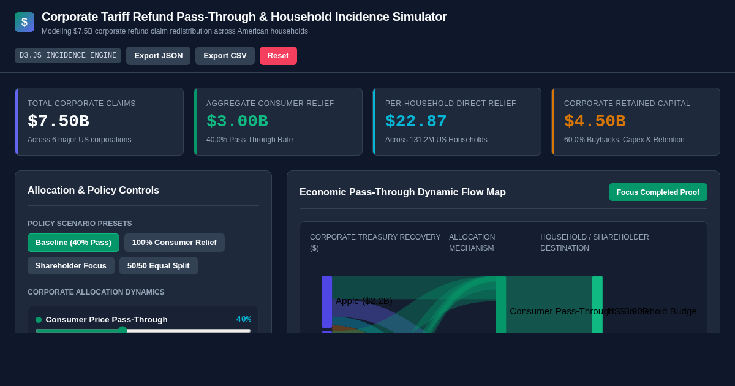This screenshot has width=735, height=386.
Task: Click the 'Across 6 major US corporations' text
Action: 79,140
